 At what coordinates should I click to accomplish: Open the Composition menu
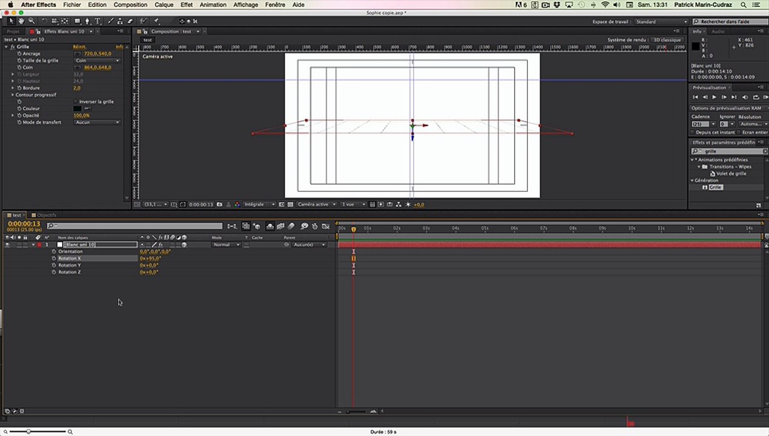[x=131, y=5]
